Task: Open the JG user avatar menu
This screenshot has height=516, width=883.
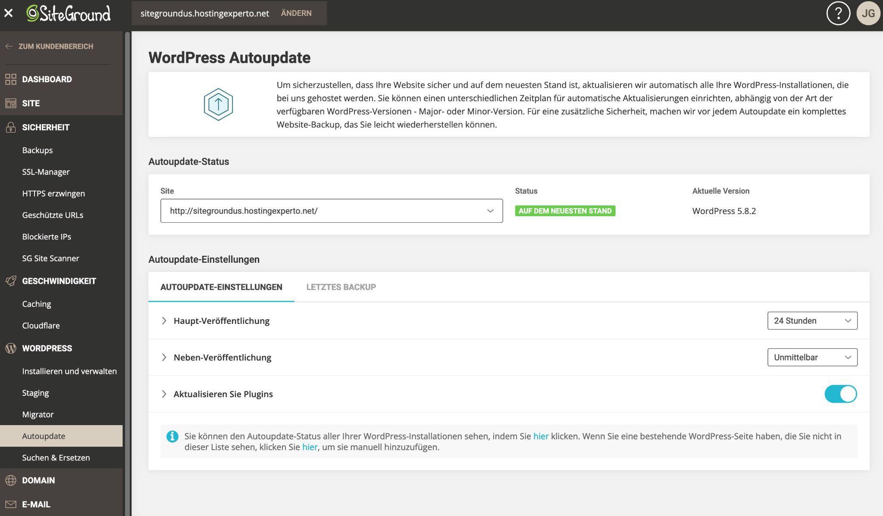Action: click(x=868, y=13)
